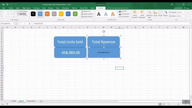Apply dark blue shape style preset
The width and height of the screenshot is (192, 108).
tap(68, 14)
